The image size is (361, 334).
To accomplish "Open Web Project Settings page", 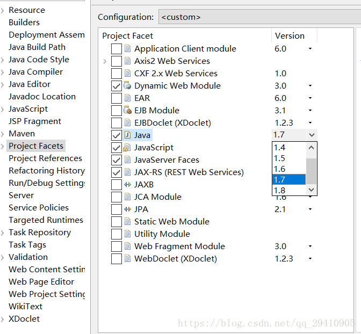I will 47,294.
